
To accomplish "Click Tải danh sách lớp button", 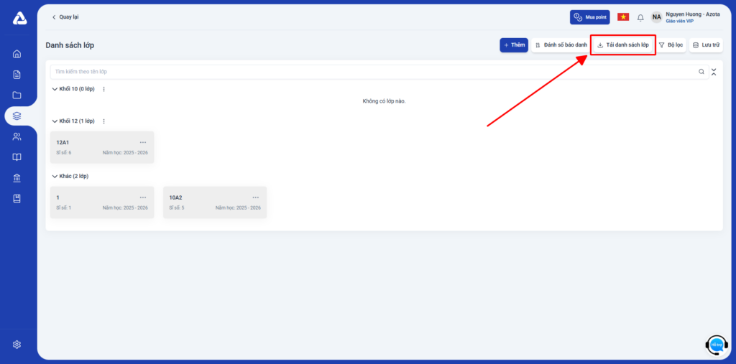I will (x=622, y=45).
